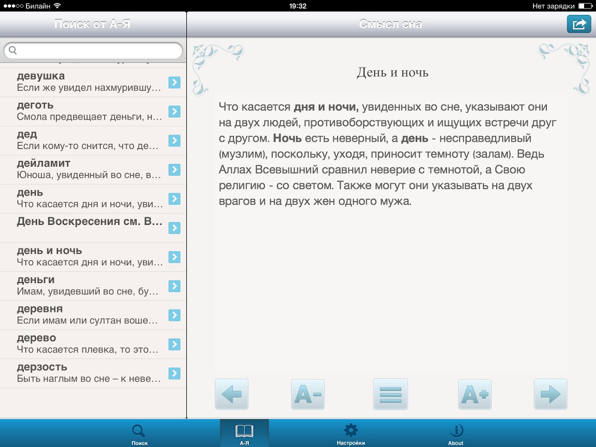Switch to the Поиск tab

[x=140, y=434]
